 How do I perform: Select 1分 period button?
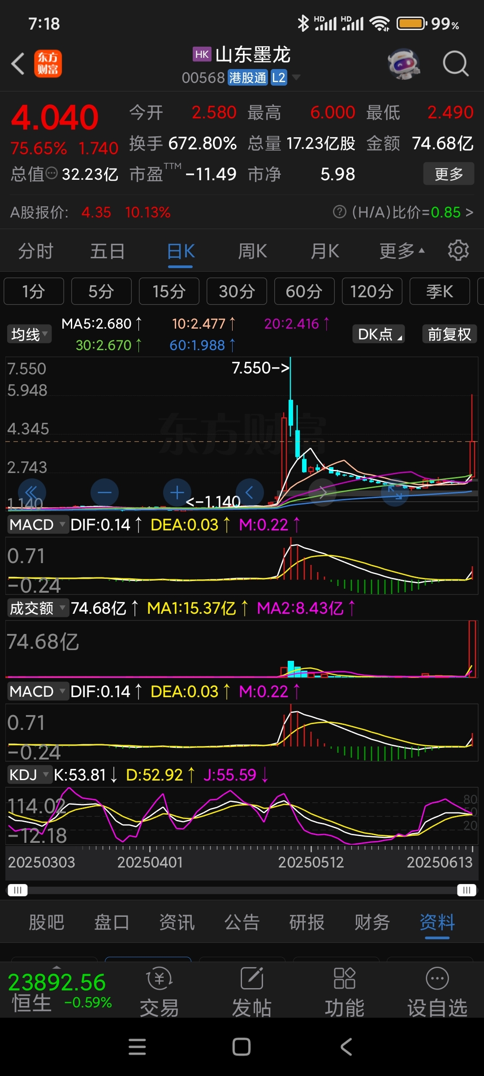(34, 291)
